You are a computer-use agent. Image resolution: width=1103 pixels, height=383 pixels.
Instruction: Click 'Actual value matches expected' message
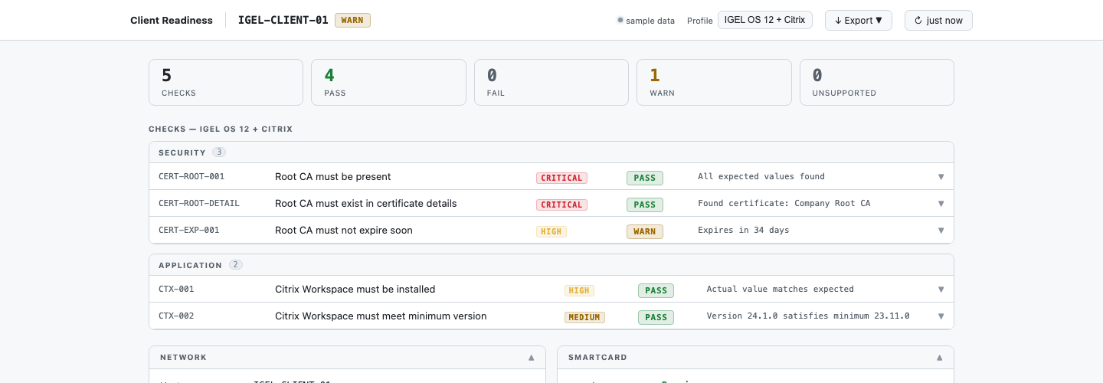[x=781, y=290]
